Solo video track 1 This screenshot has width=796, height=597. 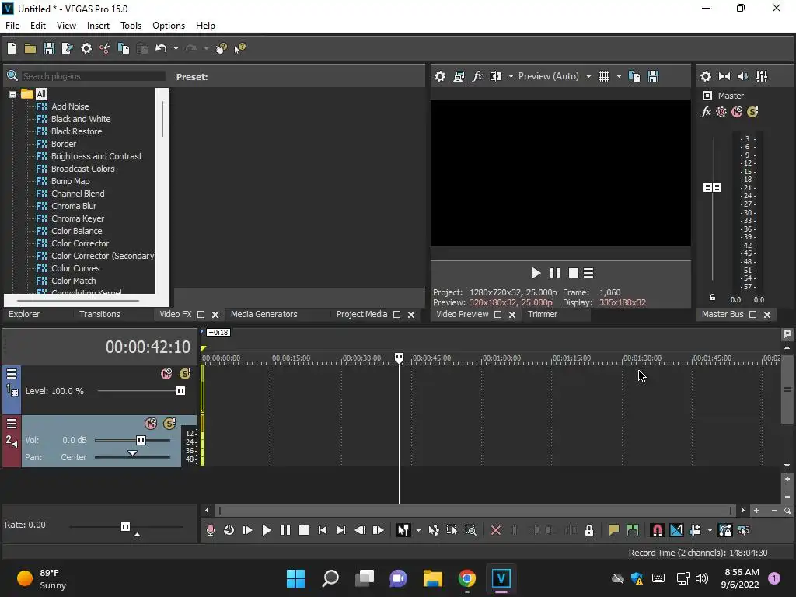coord(185,374)
